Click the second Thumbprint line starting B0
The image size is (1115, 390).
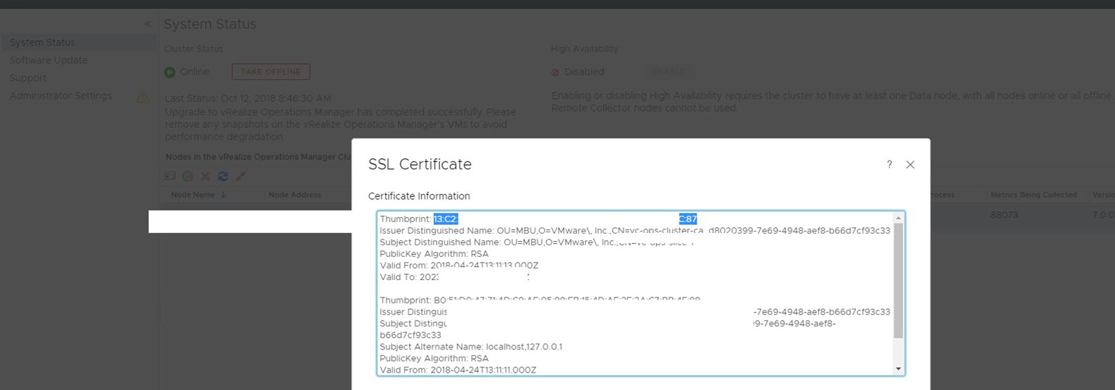tap(540, 300)
